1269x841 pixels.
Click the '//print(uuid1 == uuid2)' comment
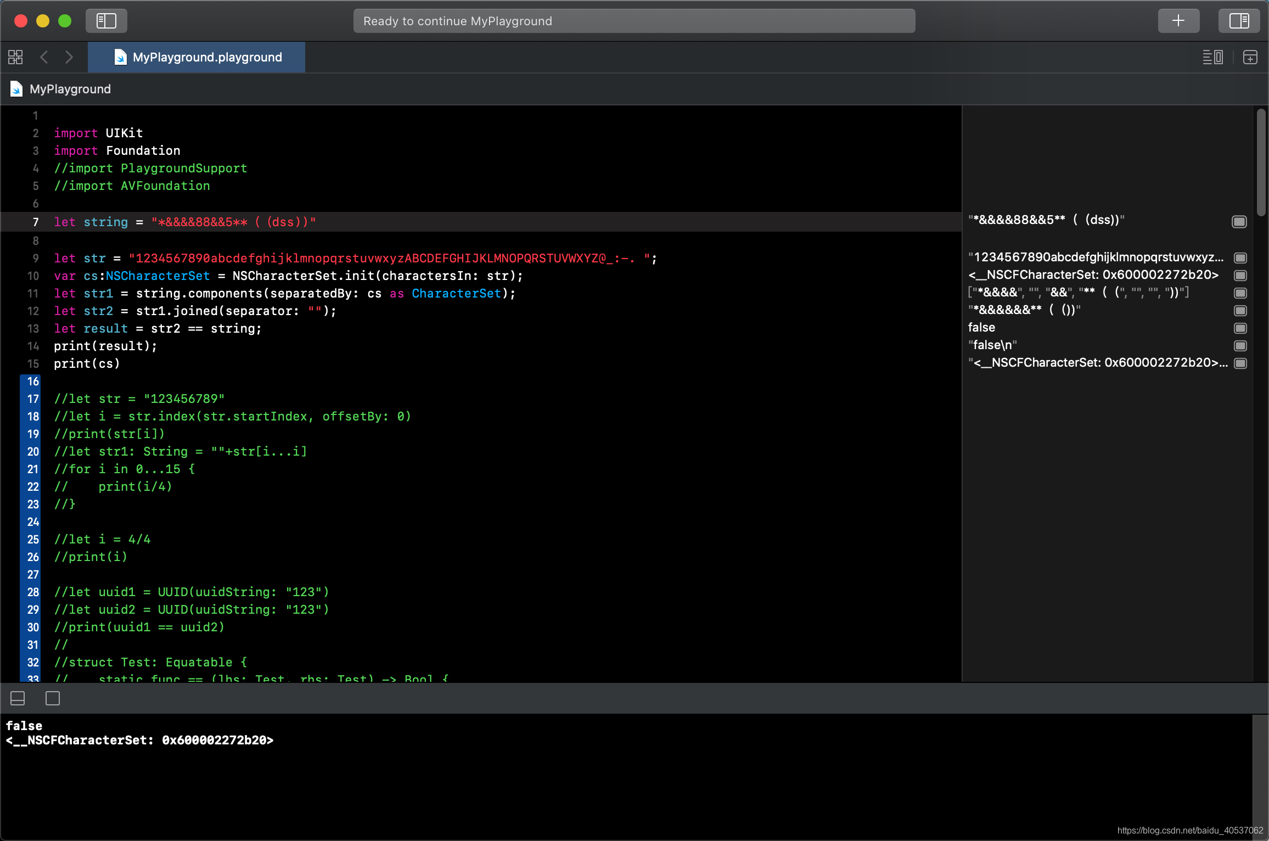tap(139, 627)
